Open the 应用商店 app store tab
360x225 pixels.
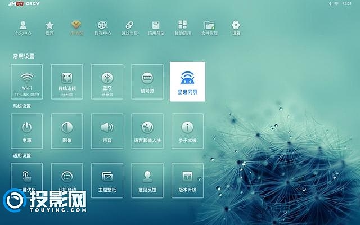156,28
